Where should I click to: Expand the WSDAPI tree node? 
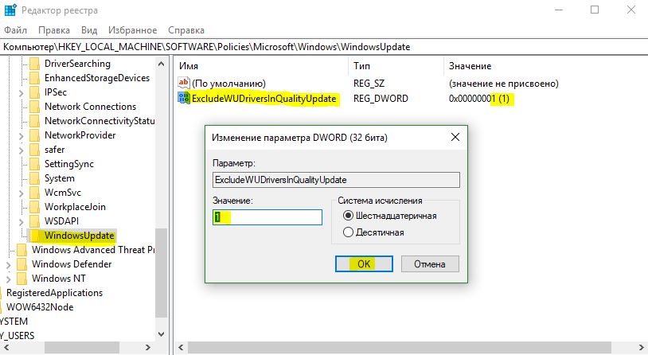(21, 222)
